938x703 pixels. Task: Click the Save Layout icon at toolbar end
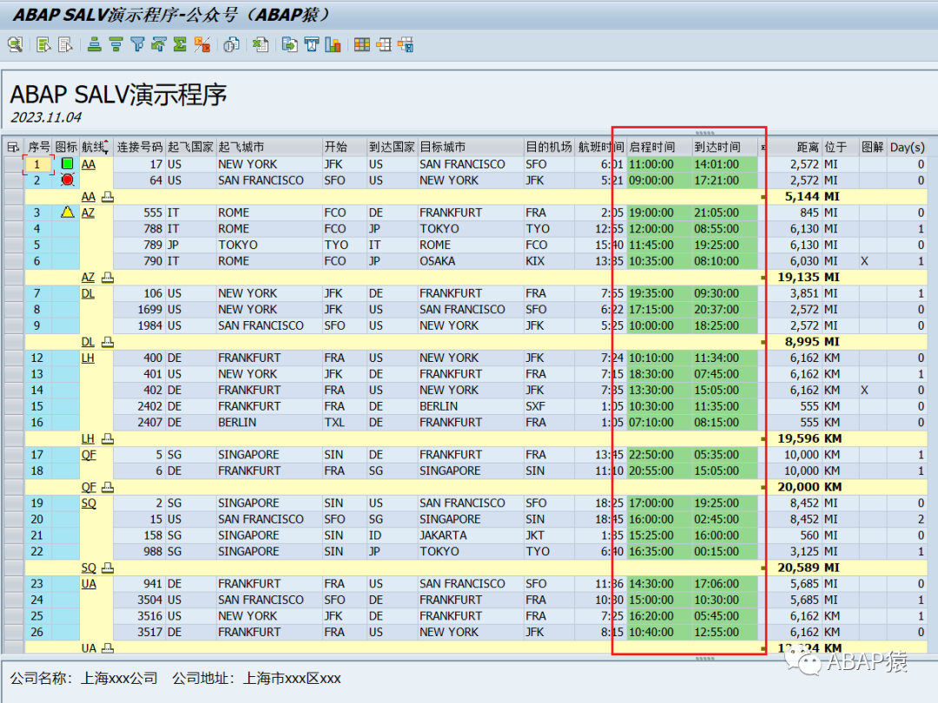(x=406, y=44)
